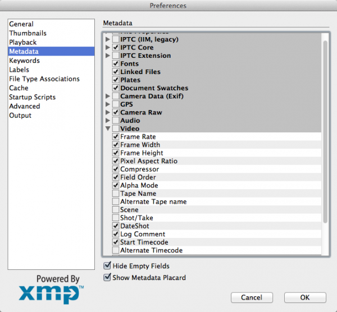Image resolution: width=337 pixels, height=312 pixels.
Task: Expand the GPS metadata group
Action: (x=108, y=104)
